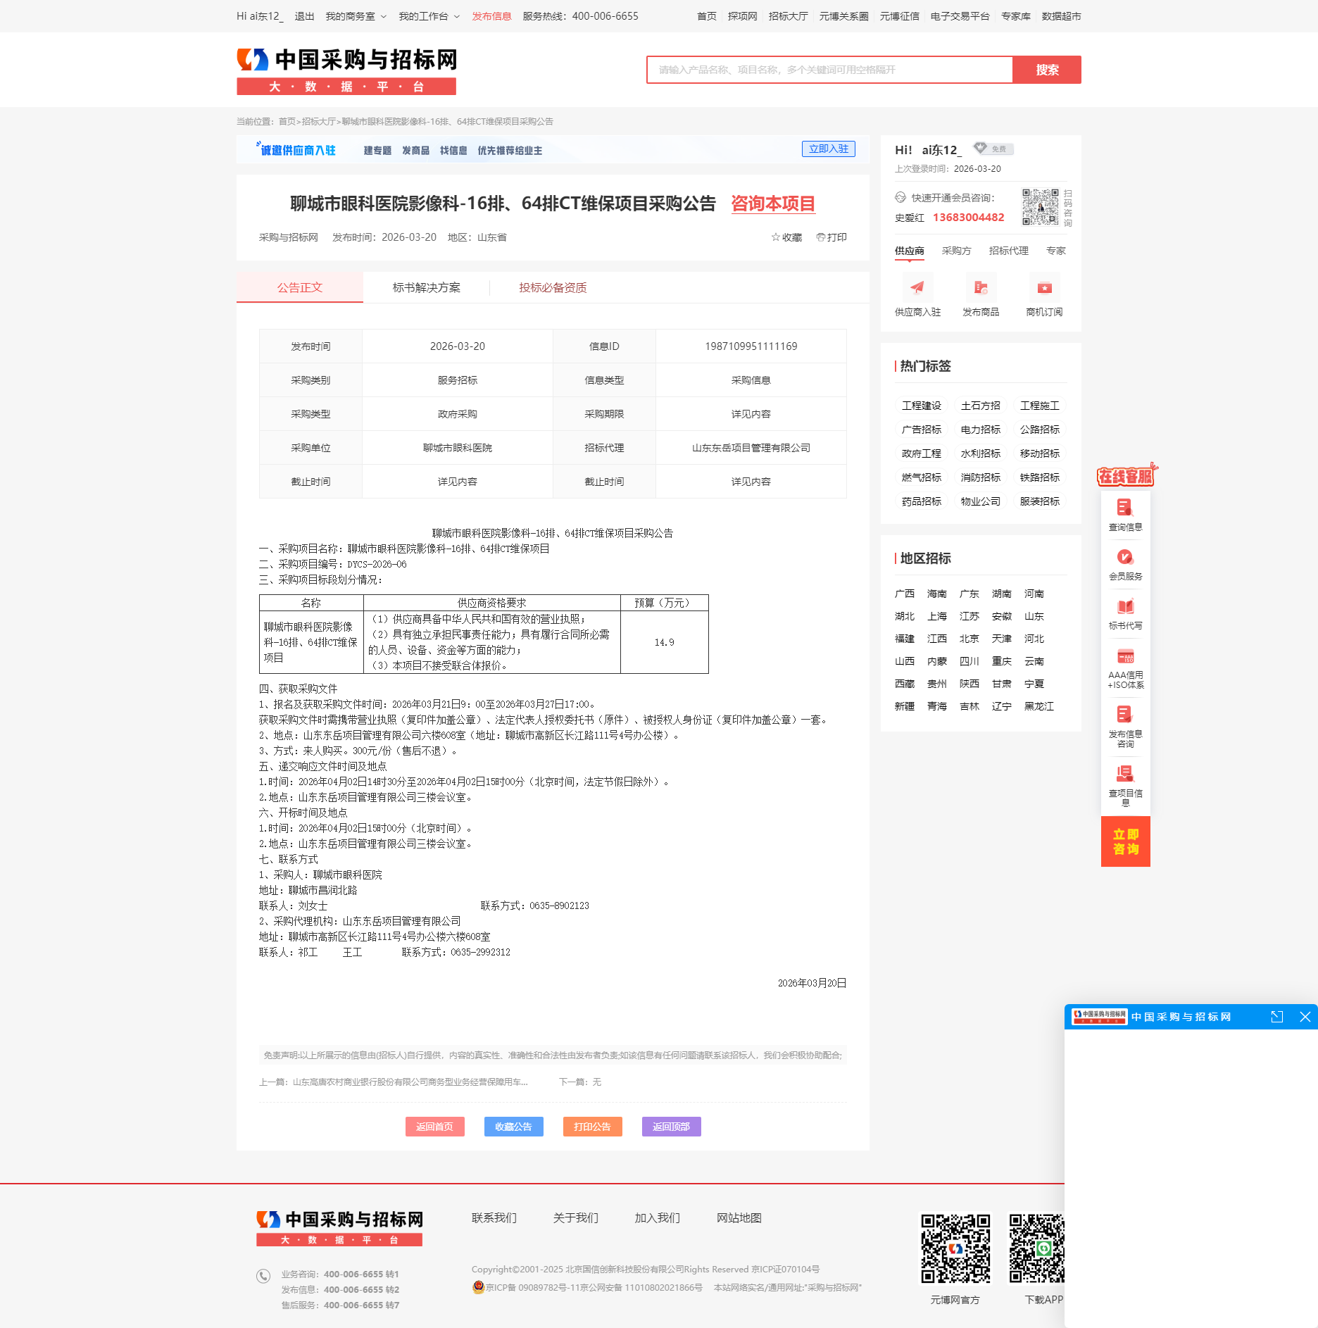Click the 查项目信息 sidebar icon
This screenshot has height=1328, width=1318.
[1125, 774]
